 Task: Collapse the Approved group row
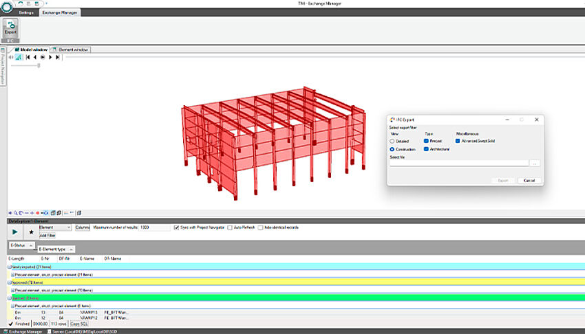pyautogui.click(x=10, y=282)
